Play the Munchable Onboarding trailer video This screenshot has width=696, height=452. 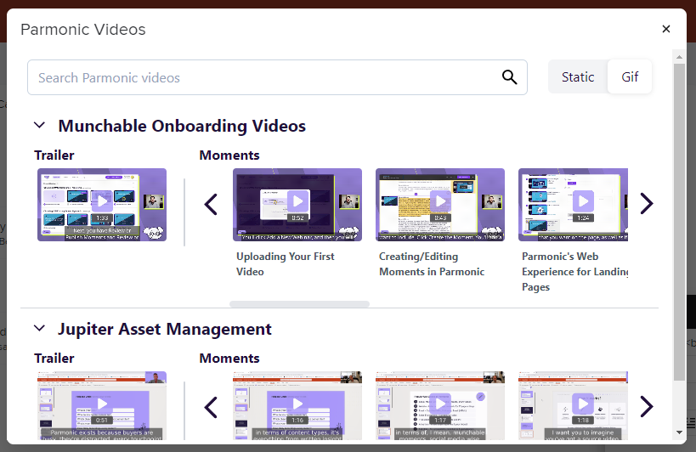coord(102,201)
